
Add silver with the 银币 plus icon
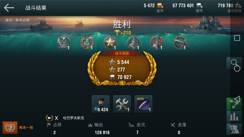[199, 6]
